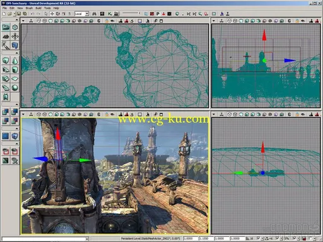Choose the Card brush builder
Image resolution: width=323 pixels, height=242 pixels.
point(6,96)
